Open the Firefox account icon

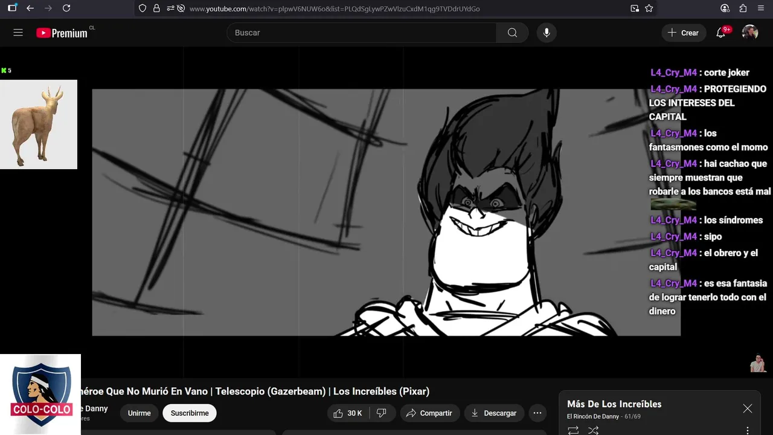click(725, 8)
